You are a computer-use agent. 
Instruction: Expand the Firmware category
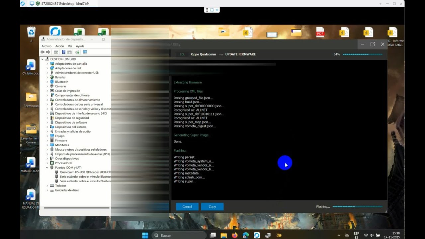pos(47,140)
